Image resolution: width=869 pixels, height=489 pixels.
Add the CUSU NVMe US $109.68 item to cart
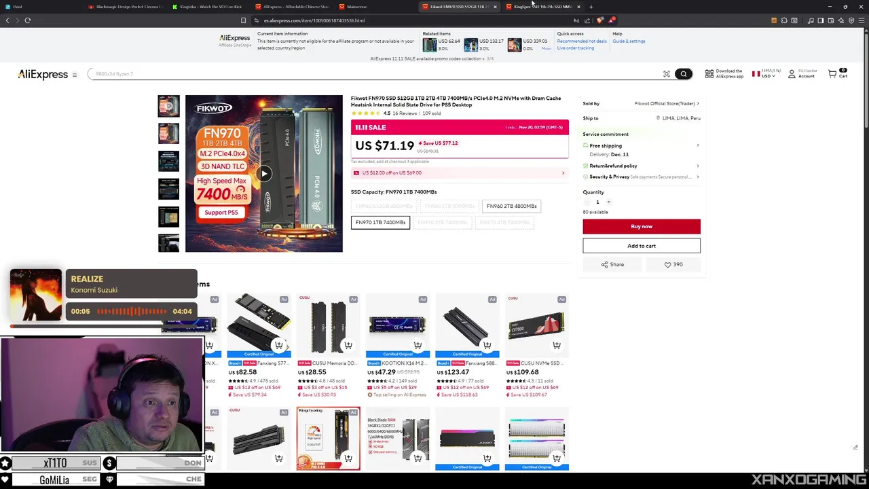(557, 345)
